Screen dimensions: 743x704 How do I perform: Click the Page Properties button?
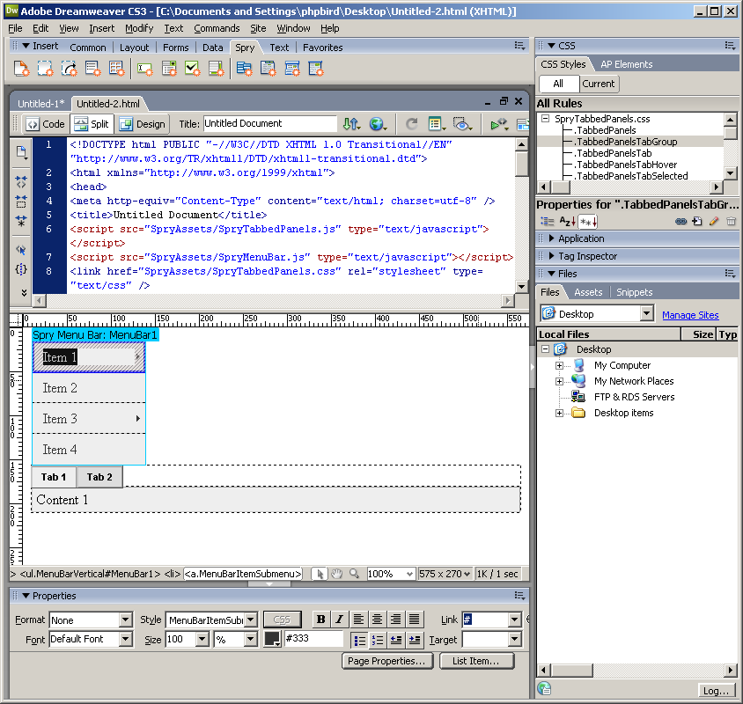click(387, 661)
